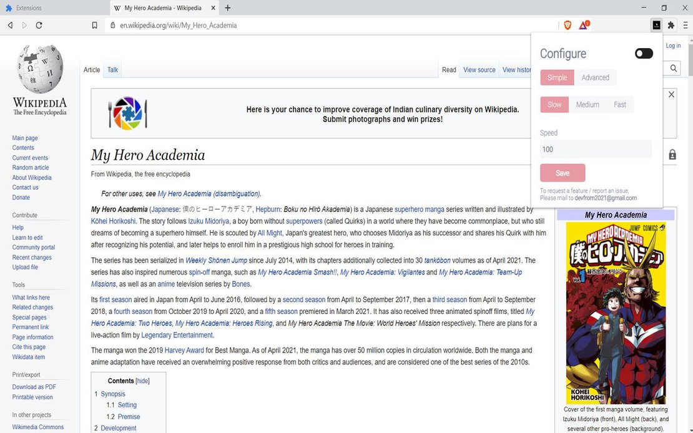
Task: Open the Advanced tab in Configure
Action: tap(595, 77)
